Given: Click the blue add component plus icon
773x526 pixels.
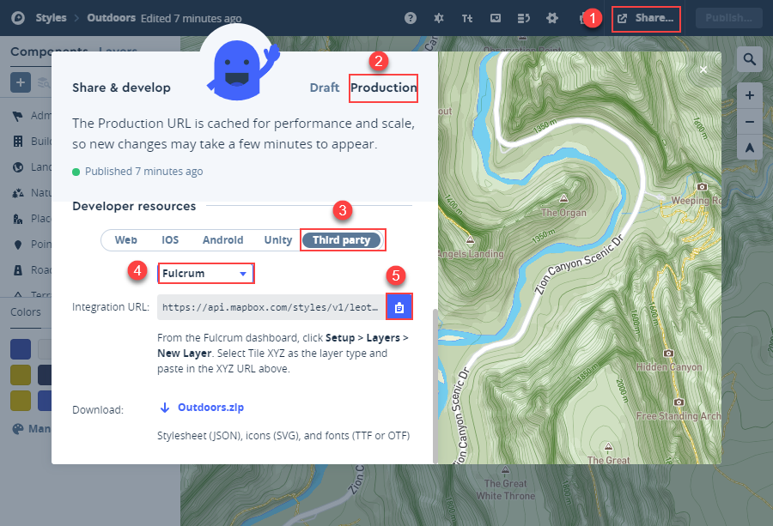Looking at the screenshot, I should (x=19, y=82).
